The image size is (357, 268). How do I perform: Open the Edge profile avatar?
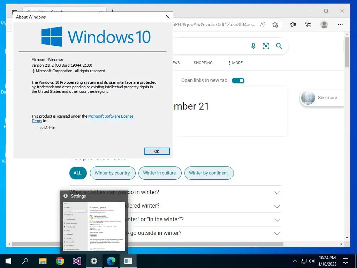tap(324, 24)
